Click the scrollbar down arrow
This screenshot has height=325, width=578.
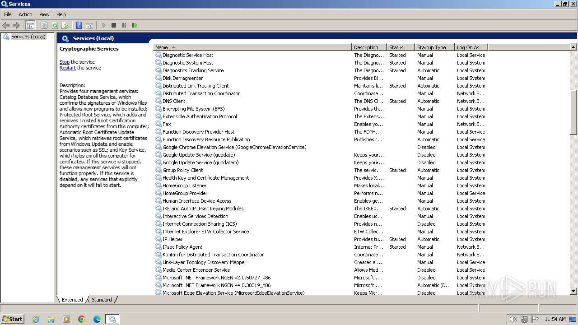(x=573, y=292)
